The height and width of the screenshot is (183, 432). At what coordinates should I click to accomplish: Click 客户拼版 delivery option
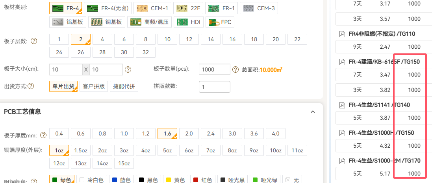[x=94, y=86]
